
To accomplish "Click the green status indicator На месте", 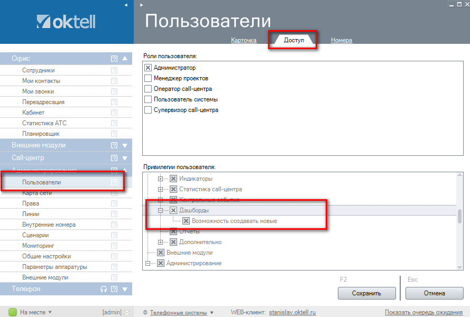I will click(x=13, y=312).
